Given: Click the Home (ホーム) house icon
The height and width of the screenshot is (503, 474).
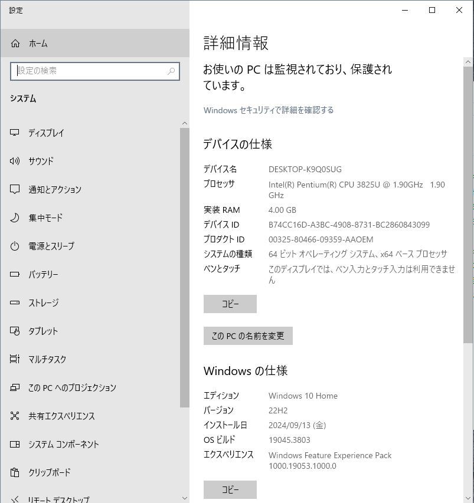Looking at the screenshot, I should (15, 43).
